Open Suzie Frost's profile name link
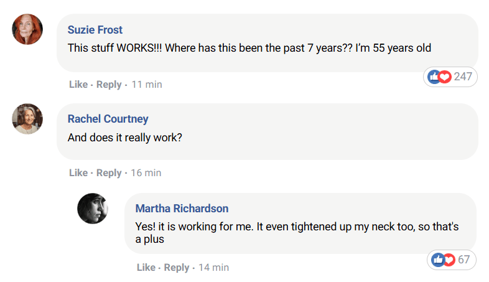489x282 pixels. coord(95,30)
